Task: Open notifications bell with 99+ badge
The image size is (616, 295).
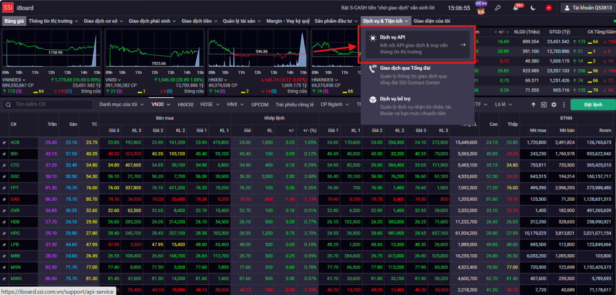Action: coord(516,8)
